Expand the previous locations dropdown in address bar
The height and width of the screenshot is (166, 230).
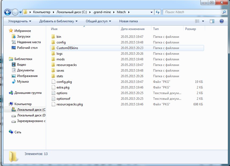[151, 12]
